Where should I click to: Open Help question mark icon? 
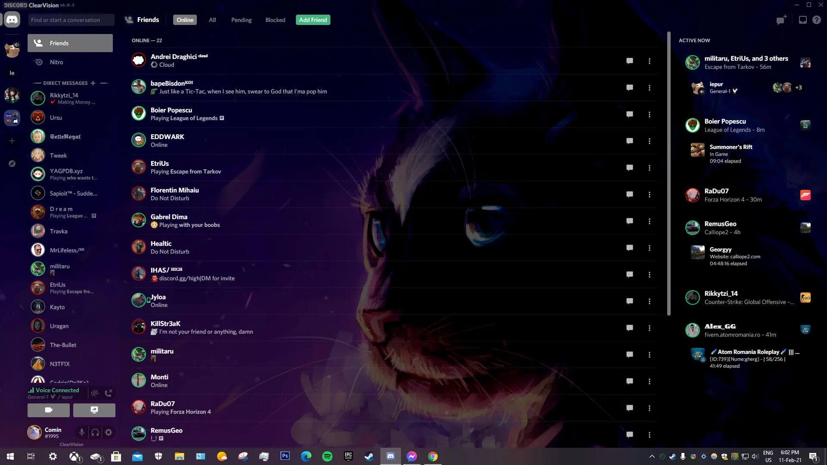click(x=816, y=20)
